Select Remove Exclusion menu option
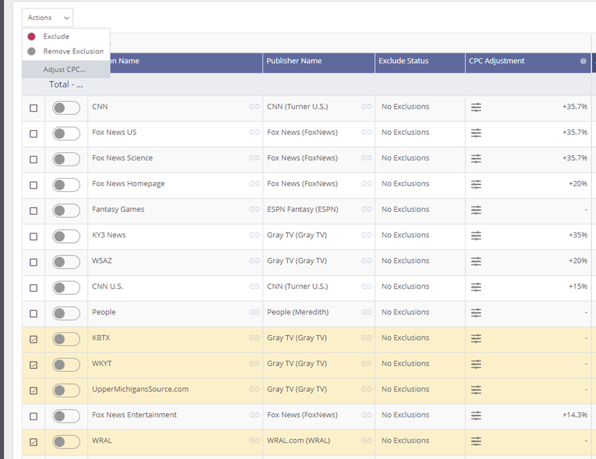Viewport: 596px width, 459px height. tap(73, 51)
